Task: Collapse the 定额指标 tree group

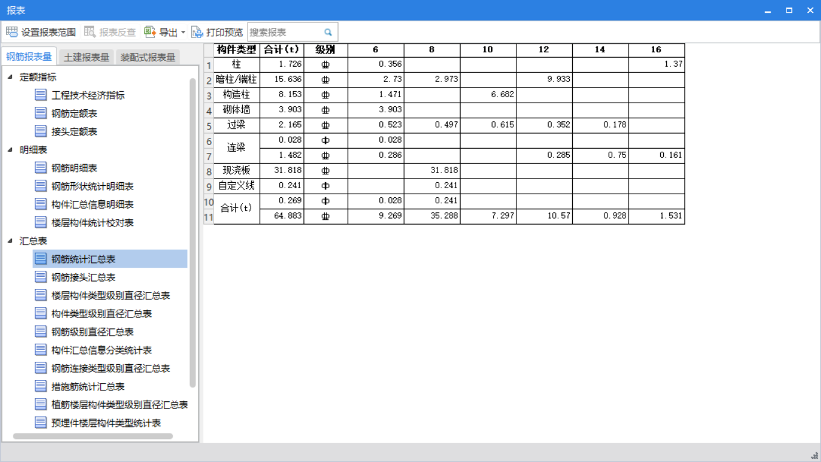Action: click(x=10, y=76)
